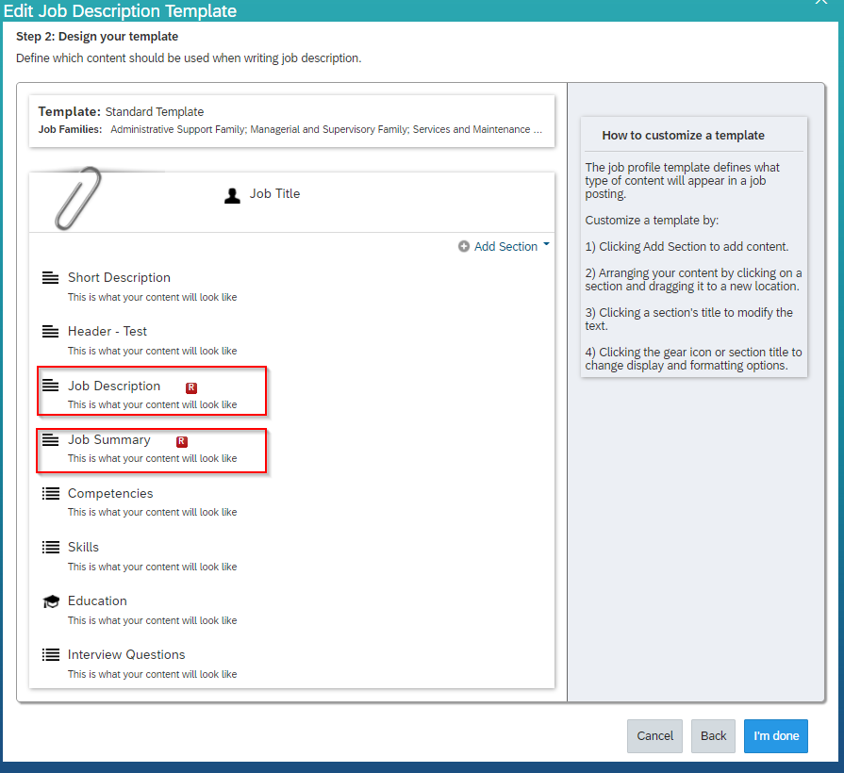The width and height of the screenshot is (844, 773).
Task: Open the Add Section dropdown arrow
Action: coord(546,244)
